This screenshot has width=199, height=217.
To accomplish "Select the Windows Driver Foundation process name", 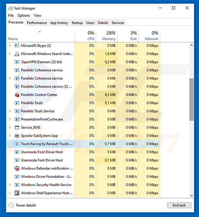I will coord(47,177).
